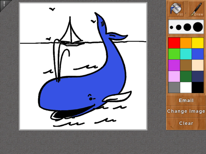The height and width of the screenshot is (154, 206).
Task: Open the Change Image option
Action: [186, 111]
